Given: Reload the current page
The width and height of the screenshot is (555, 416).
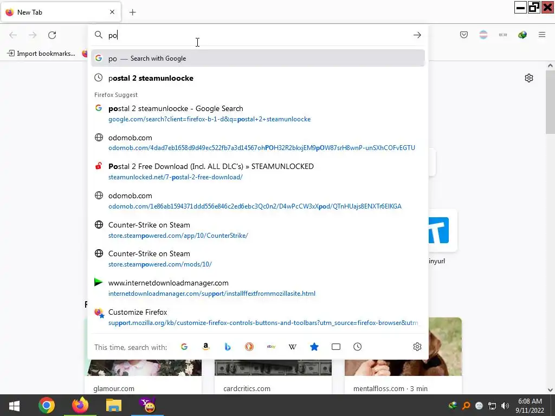Looking at the screenshot, I should tap(52, 35).
